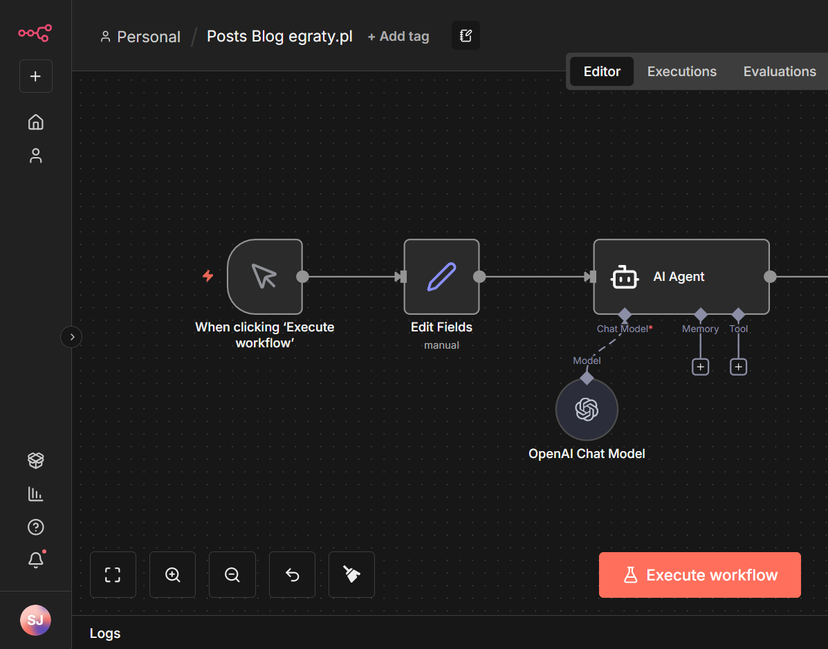This screenshot has width=828, height=649.
Task: Open notifications bell icon
Action: (x=35, y=560)
